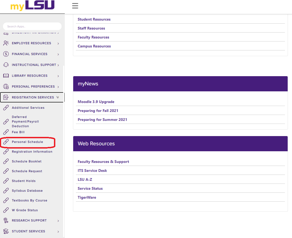Select the EMPLOYEE RESOURCES menu label

point(31,43)
